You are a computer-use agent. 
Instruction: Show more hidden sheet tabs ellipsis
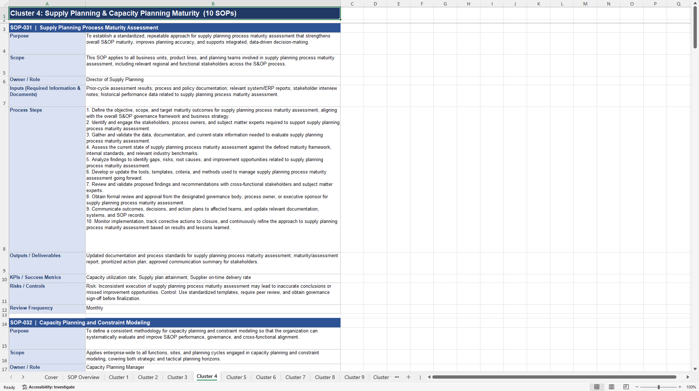tap(397, 377)
